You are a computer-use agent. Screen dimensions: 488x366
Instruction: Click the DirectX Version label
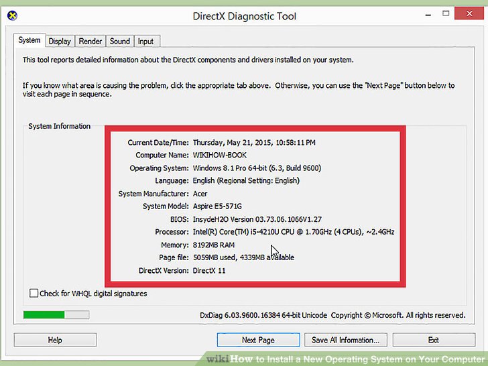coord(164,270)
